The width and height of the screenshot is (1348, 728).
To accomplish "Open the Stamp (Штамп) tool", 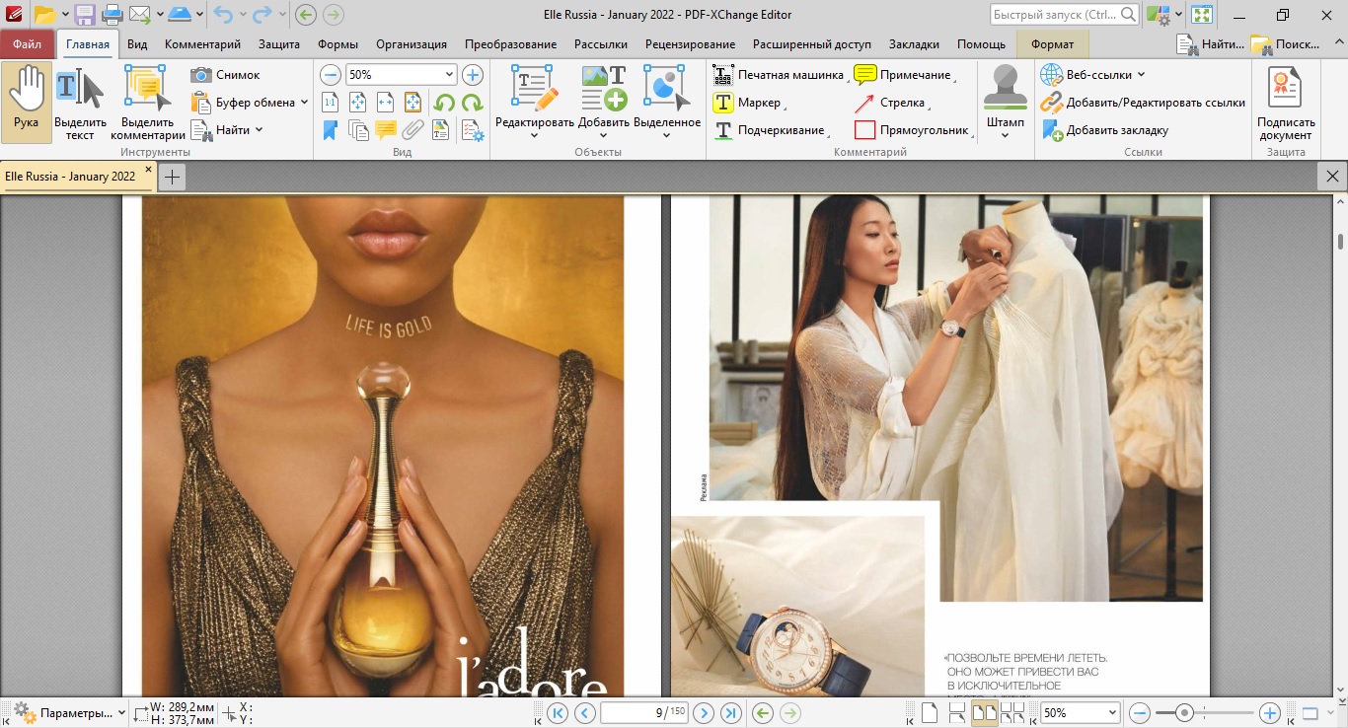I will [1006, 103].
